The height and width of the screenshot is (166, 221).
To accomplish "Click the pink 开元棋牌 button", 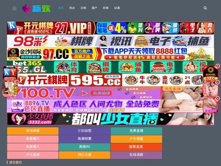I will click(33, 155).
